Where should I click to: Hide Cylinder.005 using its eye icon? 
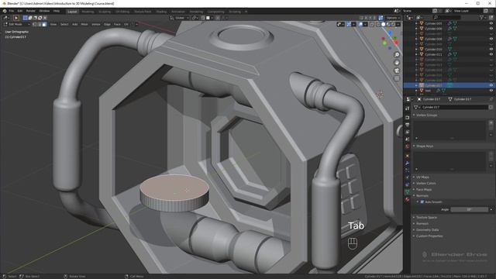(491, 23)
